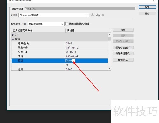159x123 pixels.
Task: Select the 后退一步 command row
Action: coord(60,52)
